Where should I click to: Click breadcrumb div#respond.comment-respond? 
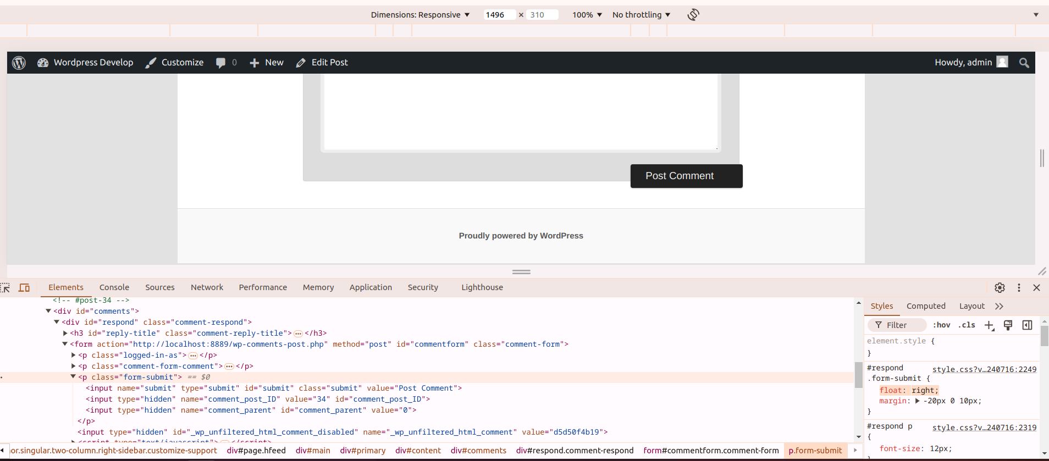(x=575, y=451)
